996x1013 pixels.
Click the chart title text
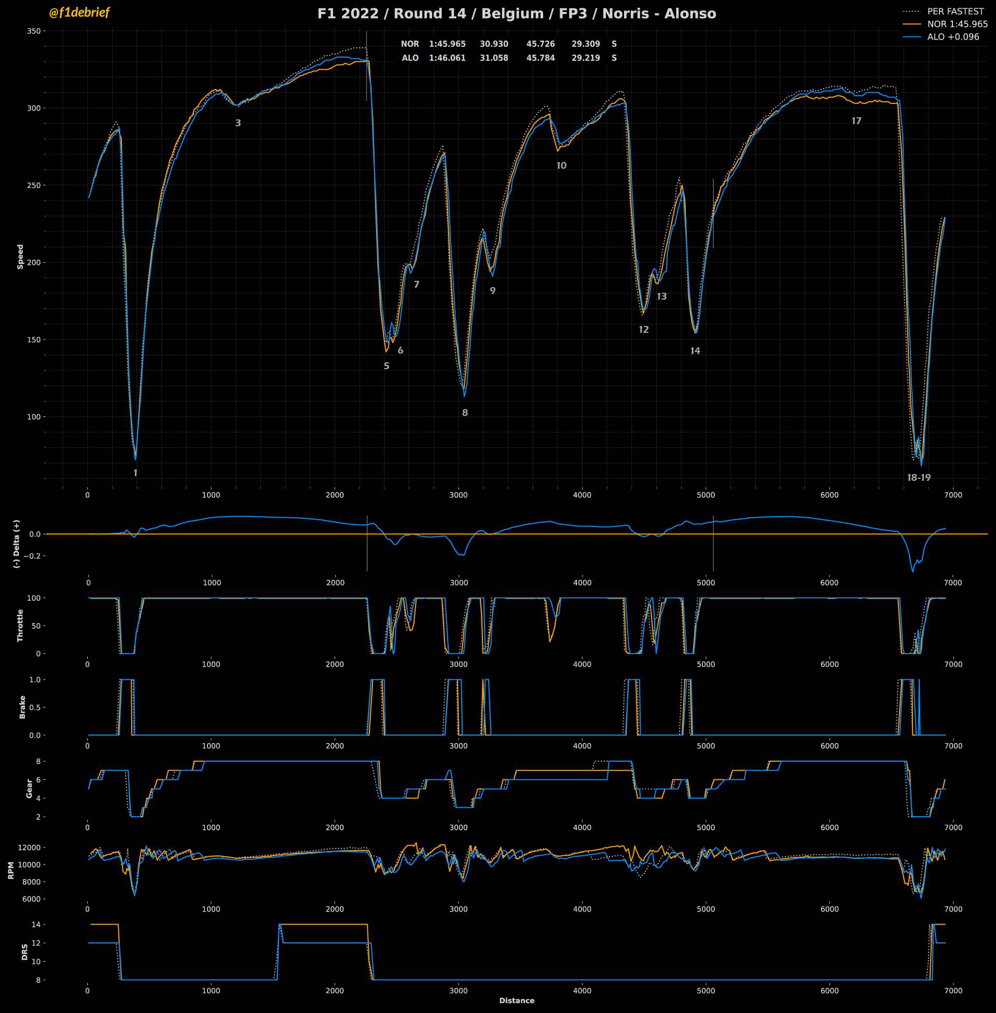tap(516, 13)
